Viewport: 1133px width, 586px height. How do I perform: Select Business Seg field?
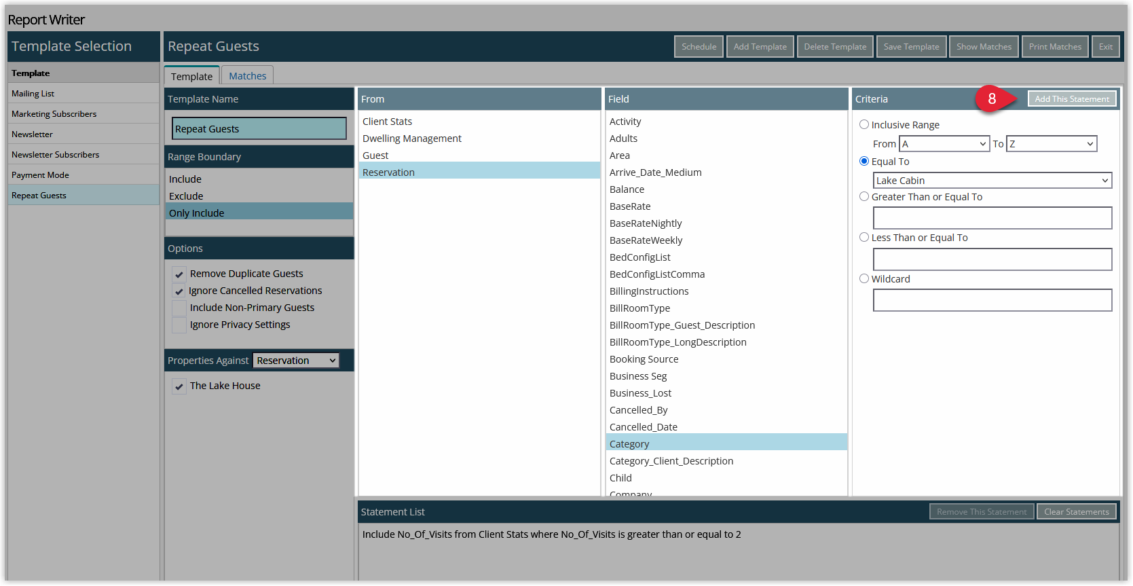(x=726, y=376)
